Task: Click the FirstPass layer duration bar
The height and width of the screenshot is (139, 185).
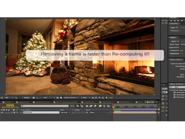Action: click(135, 112)
